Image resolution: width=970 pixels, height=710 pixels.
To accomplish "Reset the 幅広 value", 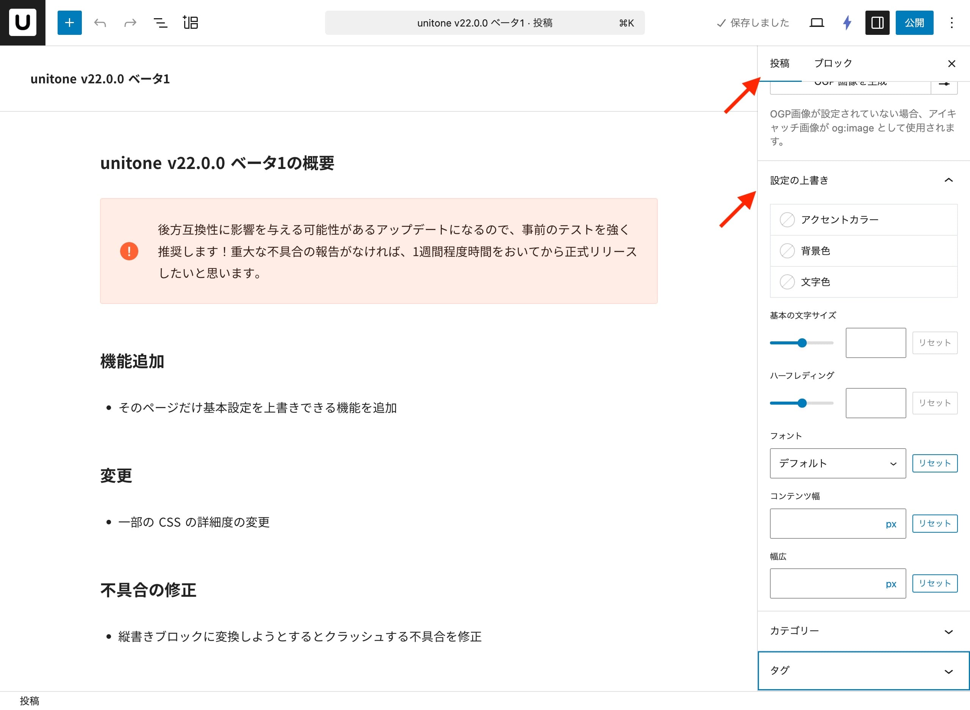I will pyautogui.click(x=935, y=583).
